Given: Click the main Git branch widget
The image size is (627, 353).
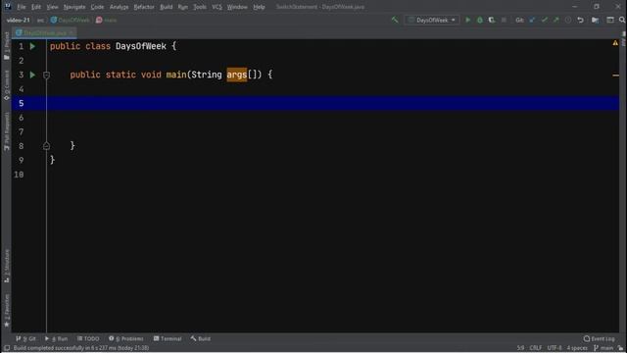Looking at the screenshot, I should point(603,348).
